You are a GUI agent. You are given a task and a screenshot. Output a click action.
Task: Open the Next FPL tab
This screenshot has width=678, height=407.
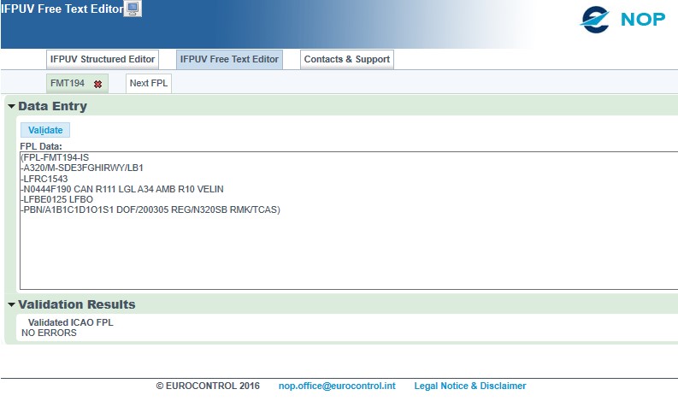point(148,83)
